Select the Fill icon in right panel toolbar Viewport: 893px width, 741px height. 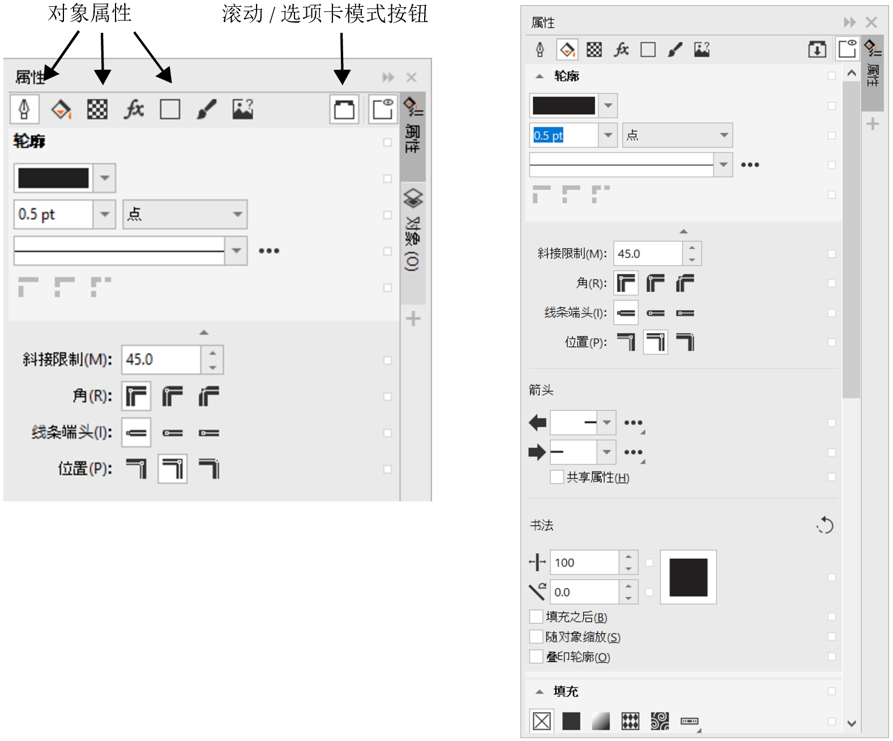pos(567,50)
